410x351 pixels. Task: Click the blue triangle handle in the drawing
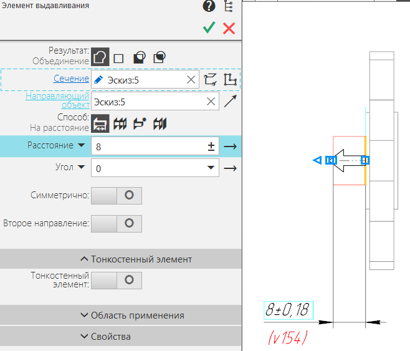(317, 160)
